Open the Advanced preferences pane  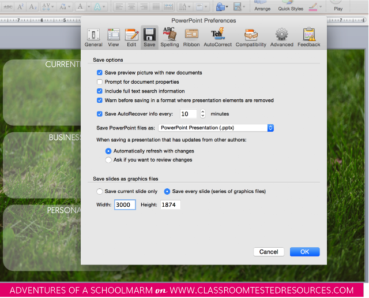click(x=282, y=38)
